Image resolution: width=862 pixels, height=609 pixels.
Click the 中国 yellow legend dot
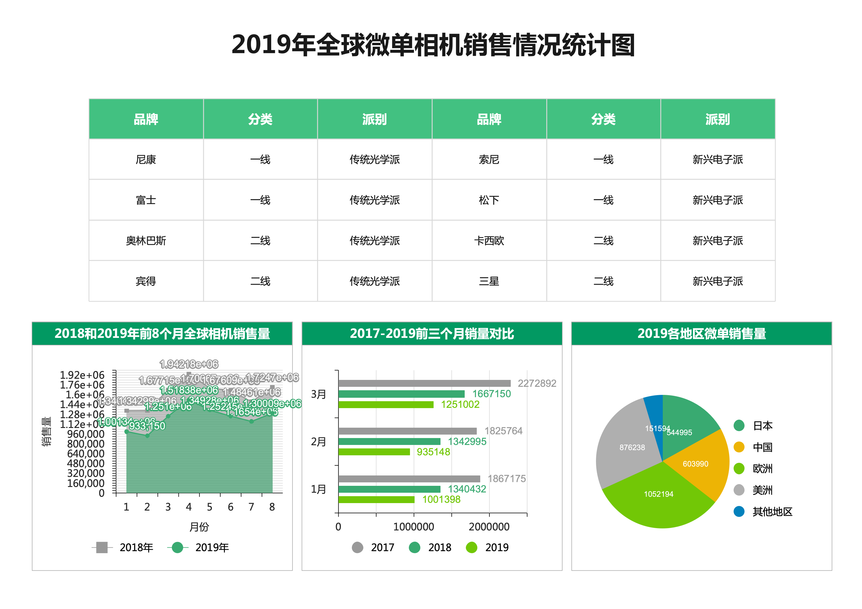pos(738,447)
